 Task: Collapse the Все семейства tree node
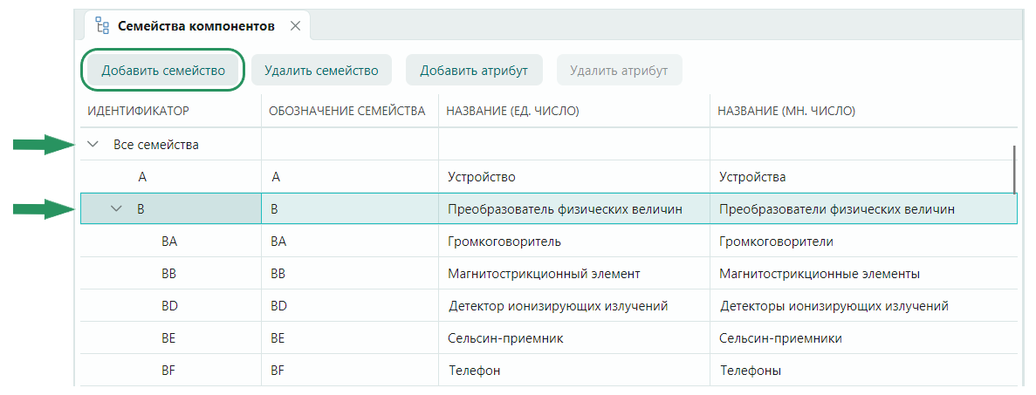[x=93, y=145]
